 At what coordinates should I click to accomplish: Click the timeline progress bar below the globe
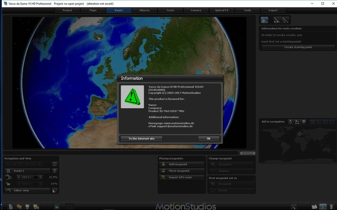(121, 153)
